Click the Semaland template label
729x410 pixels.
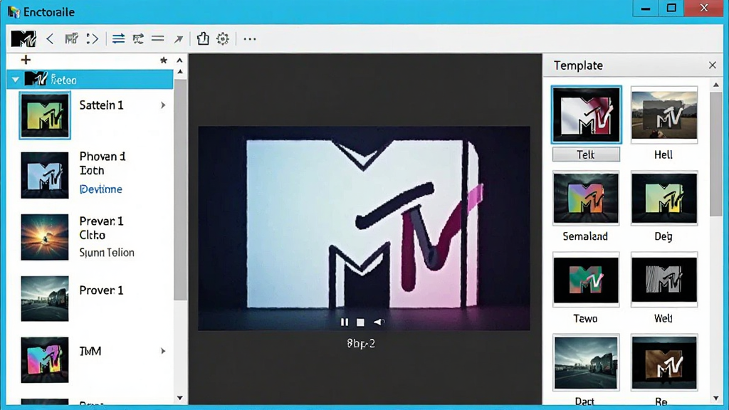point(585,236)
